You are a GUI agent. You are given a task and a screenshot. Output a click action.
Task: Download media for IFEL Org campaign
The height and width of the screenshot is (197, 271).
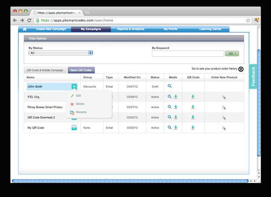[x=176, y=97]
